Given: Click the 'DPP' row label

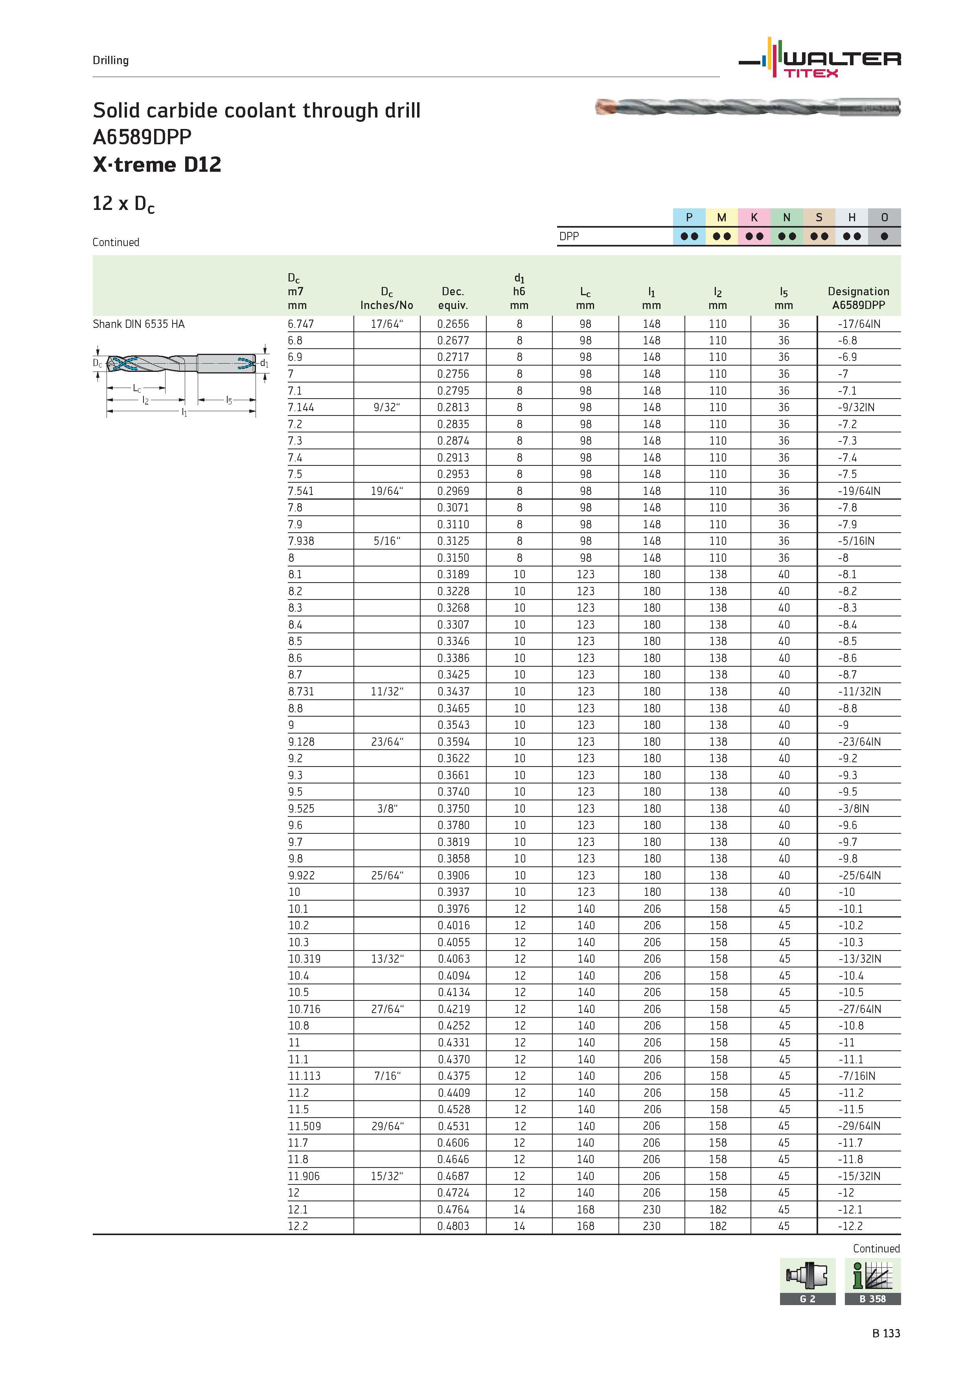Looking at the screenshot, I should (569, 237).
